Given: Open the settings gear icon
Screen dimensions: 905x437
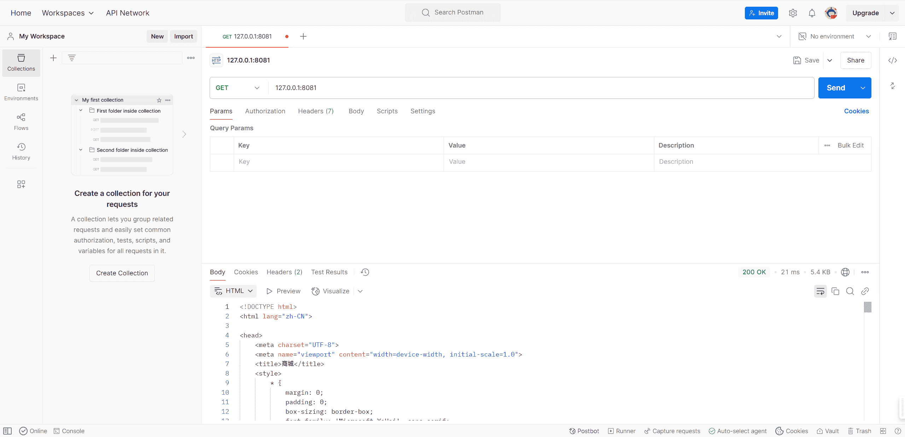Looking at the screenshot, I should (x=793, y=13).
